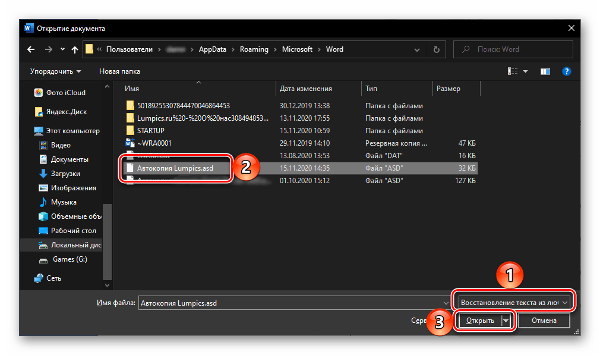Click Новая папка in the toolbar
The height and width of the screenshot is (355, 600).
[x=119, y=71]
